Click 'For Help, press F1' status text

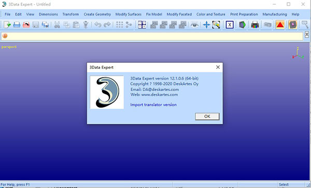(15, 184)
